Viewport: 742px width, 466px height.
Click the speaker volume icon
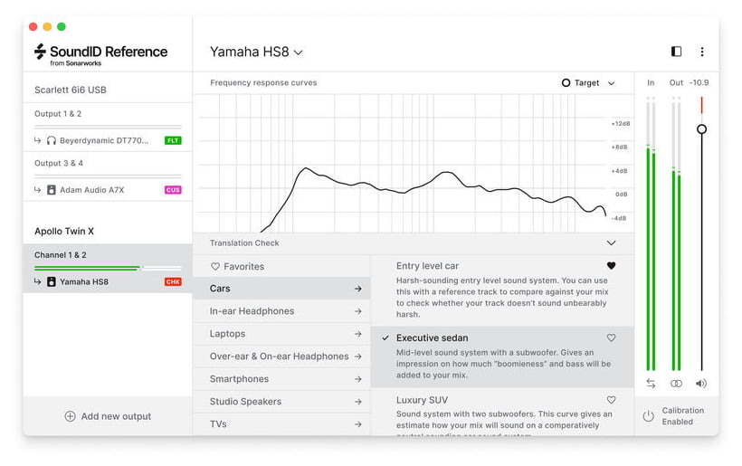click(701, 384)
